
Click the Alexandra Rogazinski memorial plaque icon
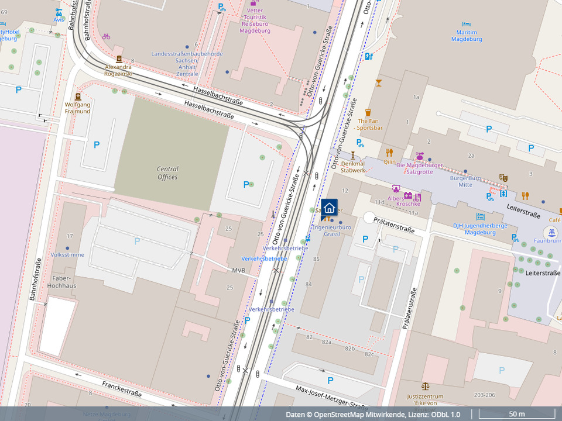[x=119, y=59]
